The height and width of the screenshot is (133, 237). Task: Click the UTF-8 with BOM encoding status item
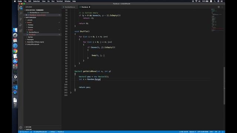point(203,132)
